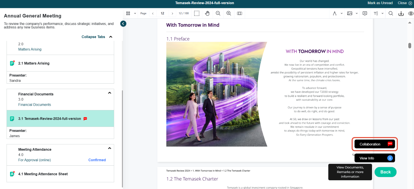Screen dimensions: 414x189
Task: Open 3.1 Temasek-Review-2024-full-version item
Action: [x=60, y=119]
